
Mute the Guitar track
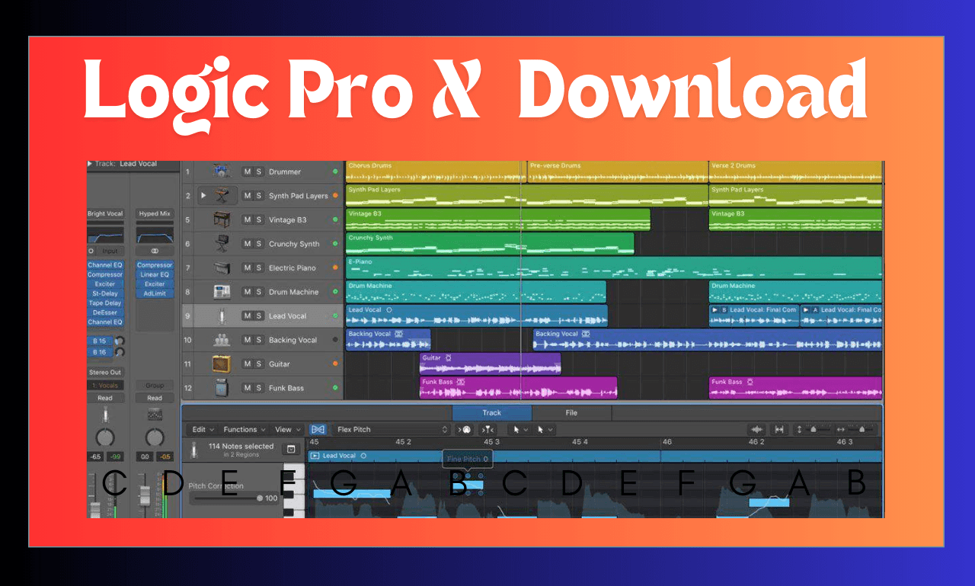click(x=248, y=364)
